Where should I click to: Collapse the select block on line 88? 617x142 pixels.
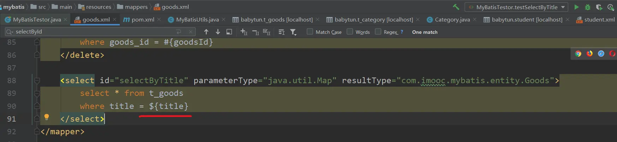pyautogui.click(x=37, y=81)
